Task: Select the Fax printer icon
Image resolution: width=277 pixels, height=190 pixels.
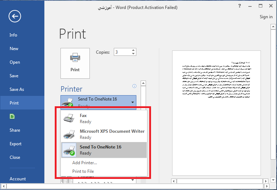Action: (69, 118)
